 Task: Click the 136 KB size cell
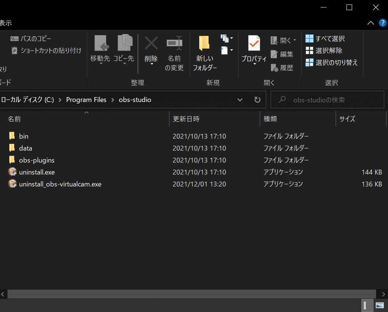point(372,184)
